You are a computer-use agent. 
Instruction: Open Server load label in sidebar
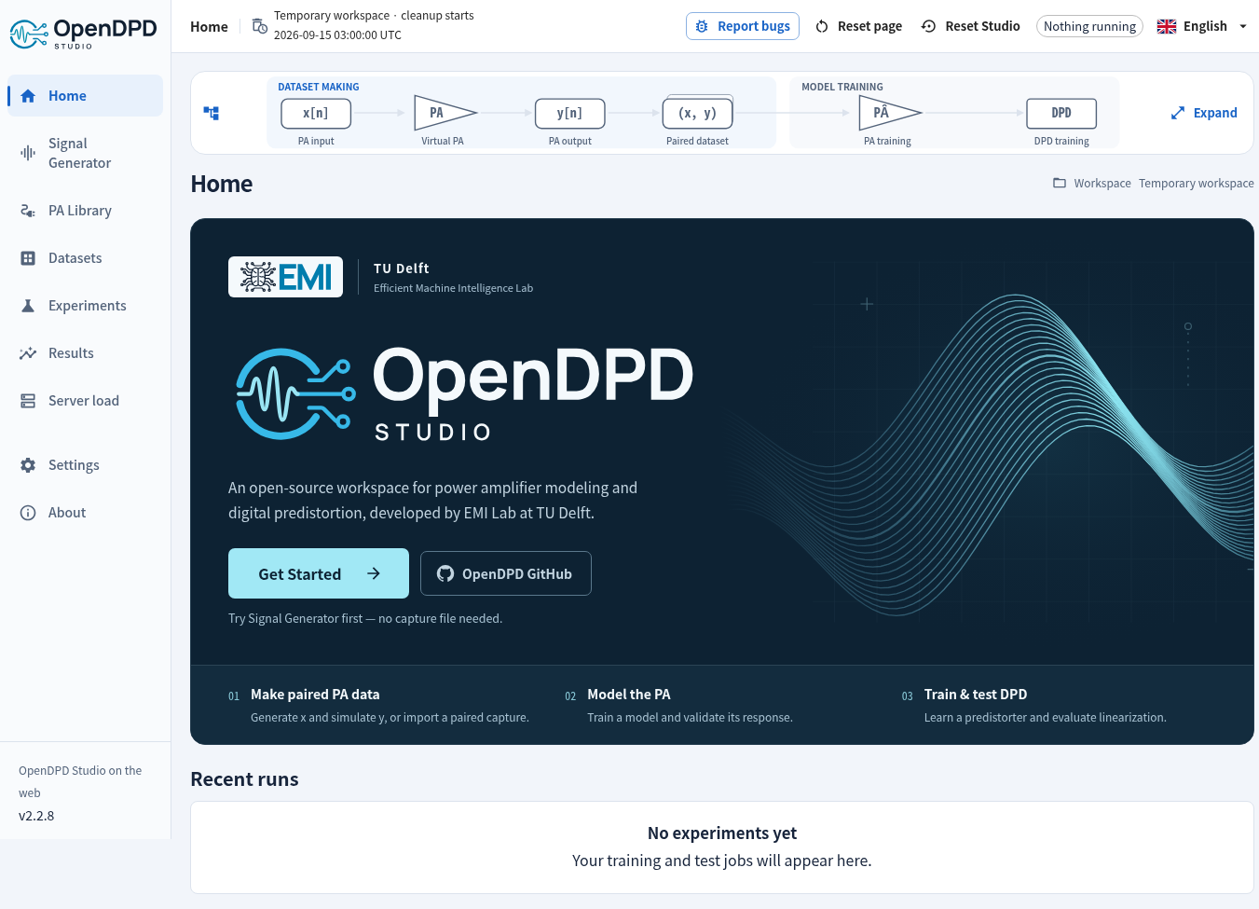84,401
